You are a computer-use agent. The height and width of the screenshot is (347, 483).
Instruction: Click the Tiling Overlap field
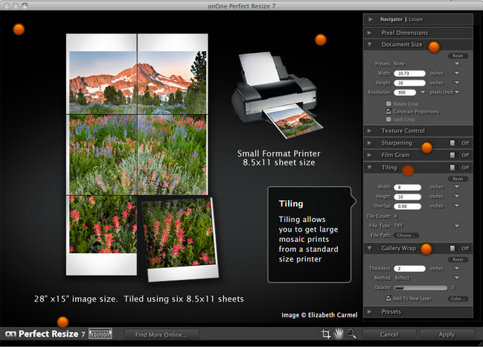pyautogui.click(x=408, y=206)
